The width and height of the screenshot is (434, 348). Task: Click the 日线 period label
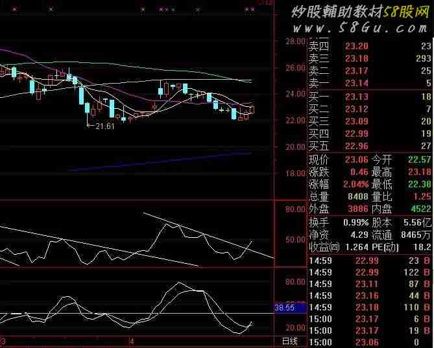[x=290, y=341]
